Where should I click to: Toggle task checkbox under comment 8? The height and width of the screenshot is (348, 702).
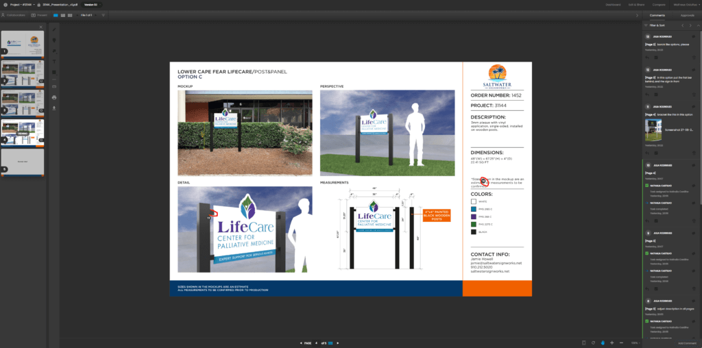pos(647,321)
